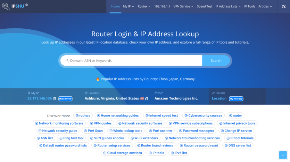290x162 pixels.
Task: Open the Network security software tag
Action: click(140, 123)
